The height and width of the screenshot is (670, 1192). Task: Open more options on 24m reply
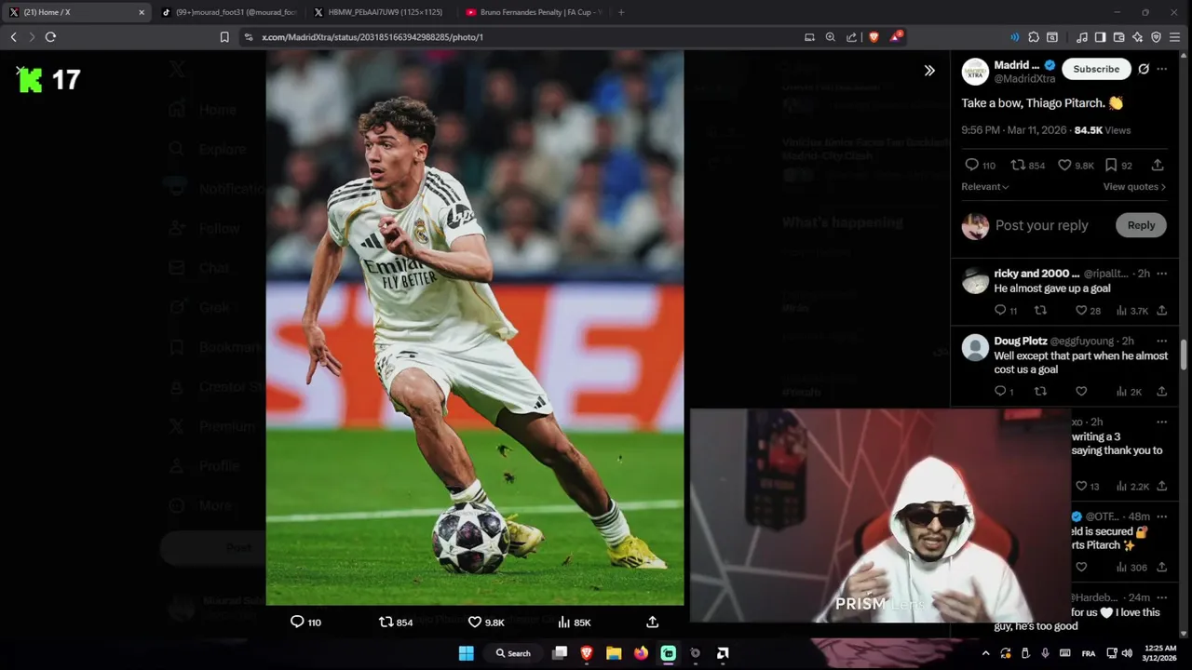click(x=1161, y=597)
